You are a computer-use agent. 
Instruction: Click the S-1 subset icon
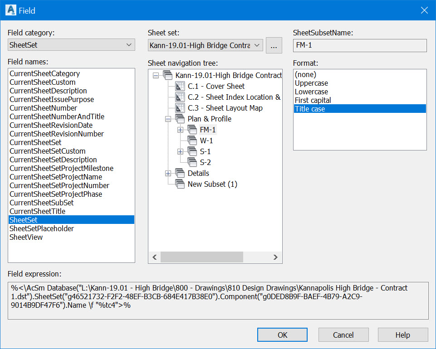(x=192, y=151)
